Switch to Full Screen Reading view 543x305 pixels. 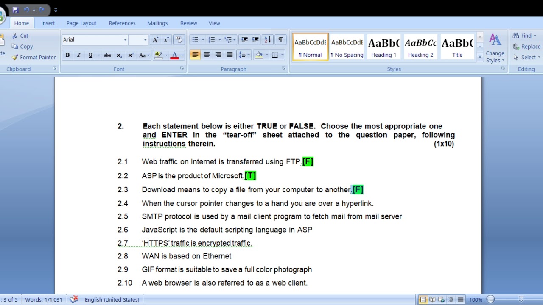point(432,299)
